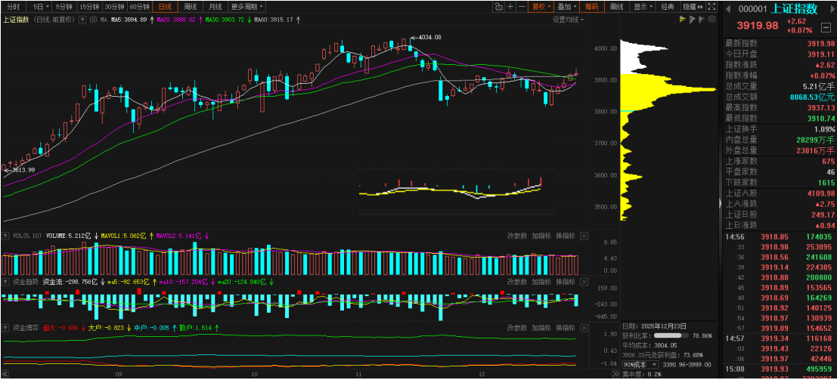Click 下跌家数 row value 1615
The image size is (837, 380).
pyautogui.click(x=826, y=183)
